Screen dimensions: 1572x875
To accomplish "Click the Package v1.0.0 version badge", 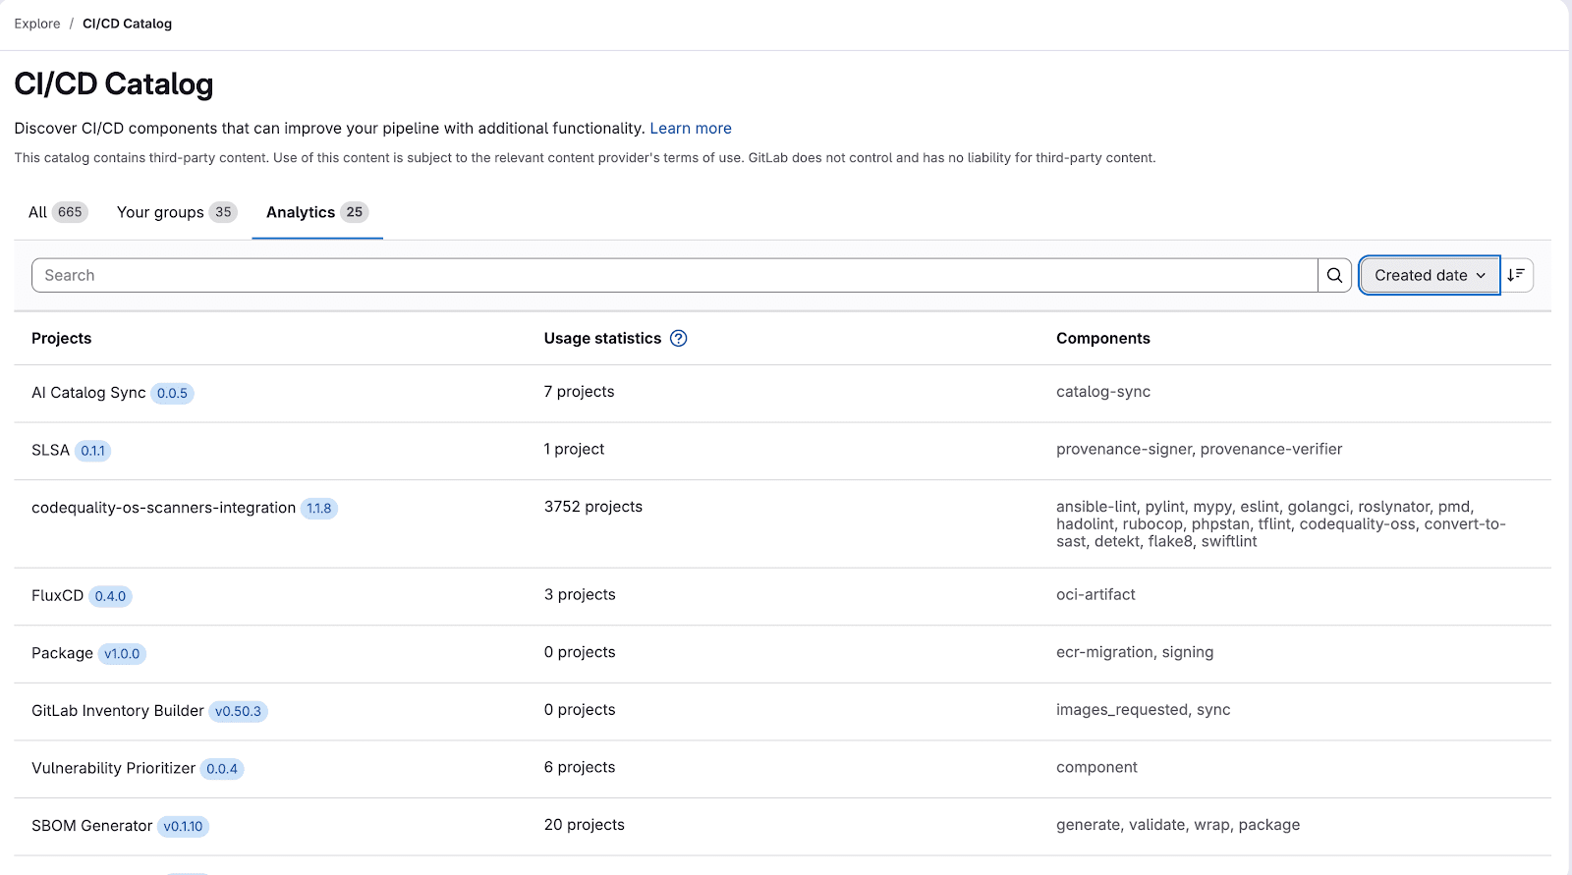I will pyautogui.click(x=122, y=654).
